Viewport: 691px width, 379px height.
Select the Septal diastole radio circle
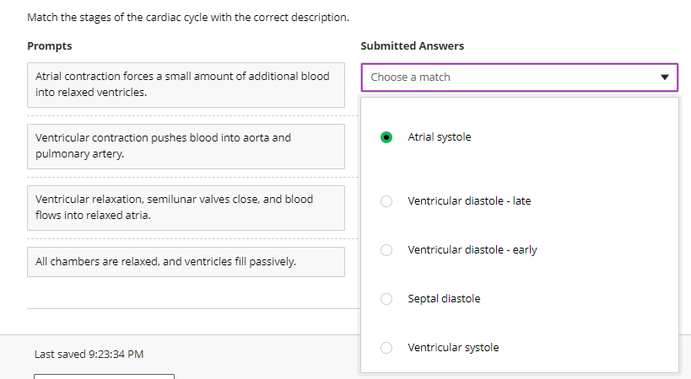coord(386,299)
